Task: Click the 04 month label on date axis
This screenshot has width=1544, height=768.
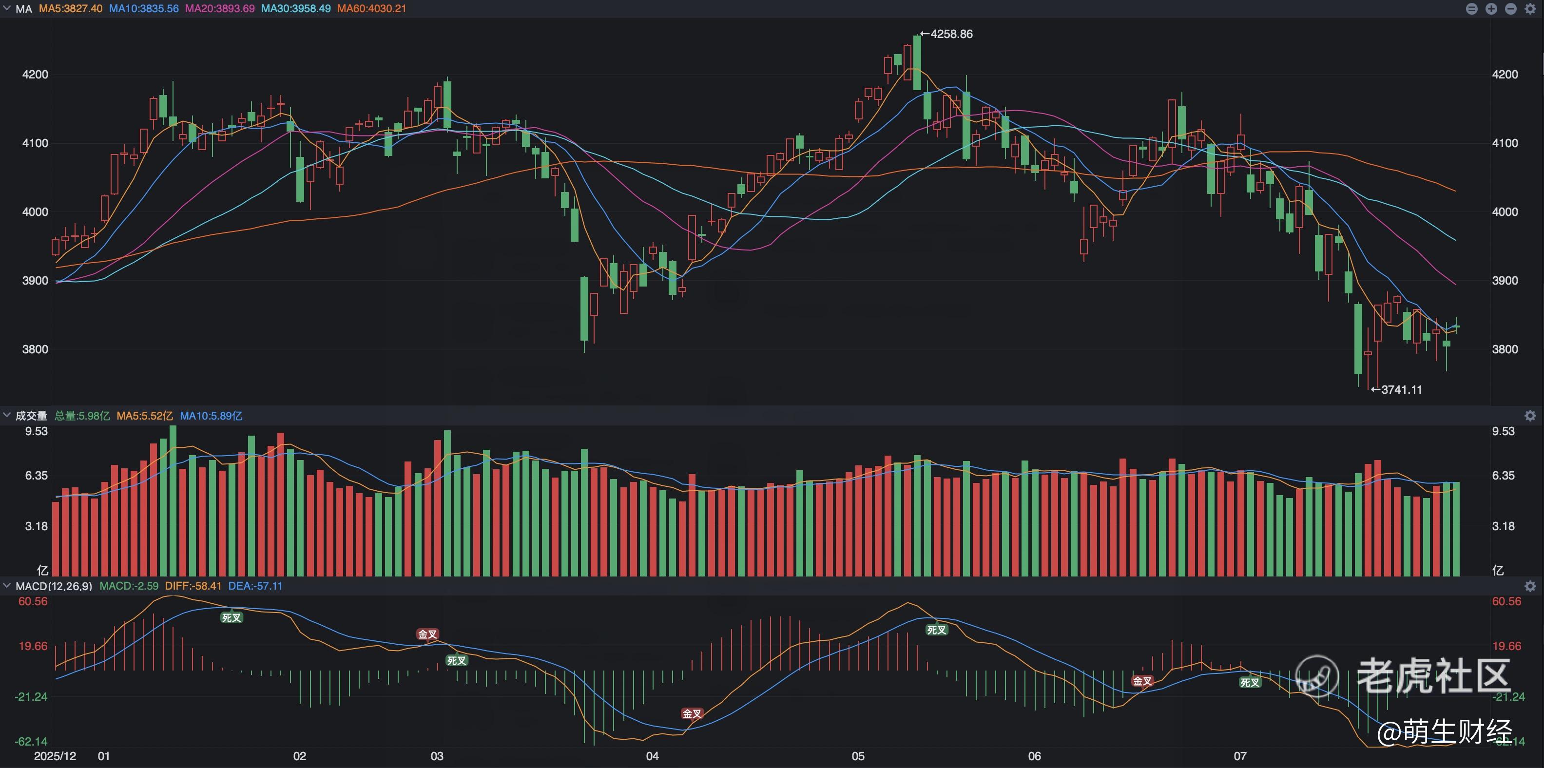Action: tap(652, 756)
